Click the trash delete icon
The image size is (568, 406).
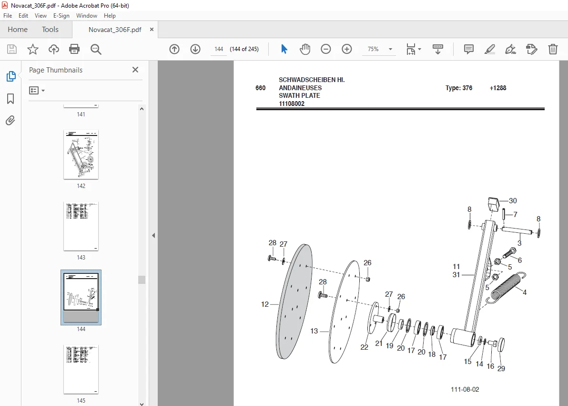[x=553, y=49]
